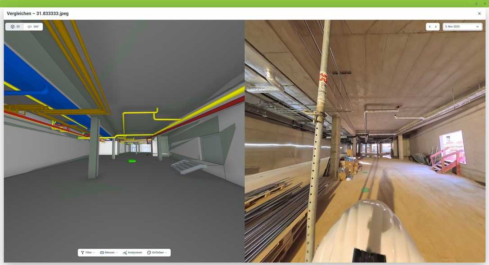Viewport: 489px width, 265px height.
Task: Click the green location marker in 3D model
Action: (132, 161)
